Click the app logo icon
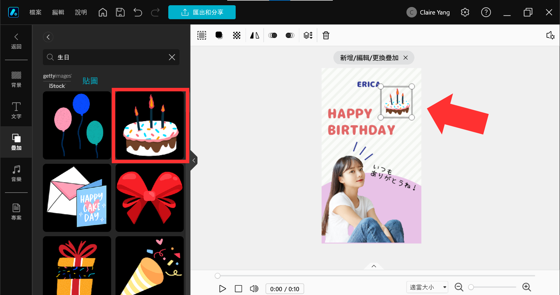The height and width of the screenshot is (295, 560). tap(13, 12)
